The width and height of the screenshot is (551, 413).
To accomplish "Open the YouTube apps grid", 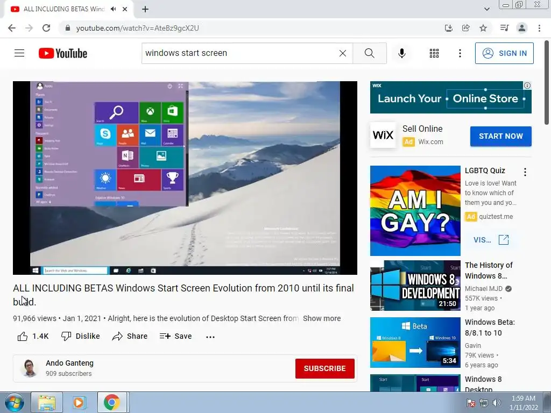I will pyautogui.click(x=434, y=53).
